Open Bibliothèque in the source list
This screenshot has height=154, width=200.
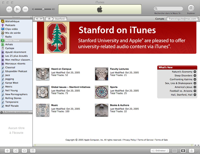click(16, 21)
